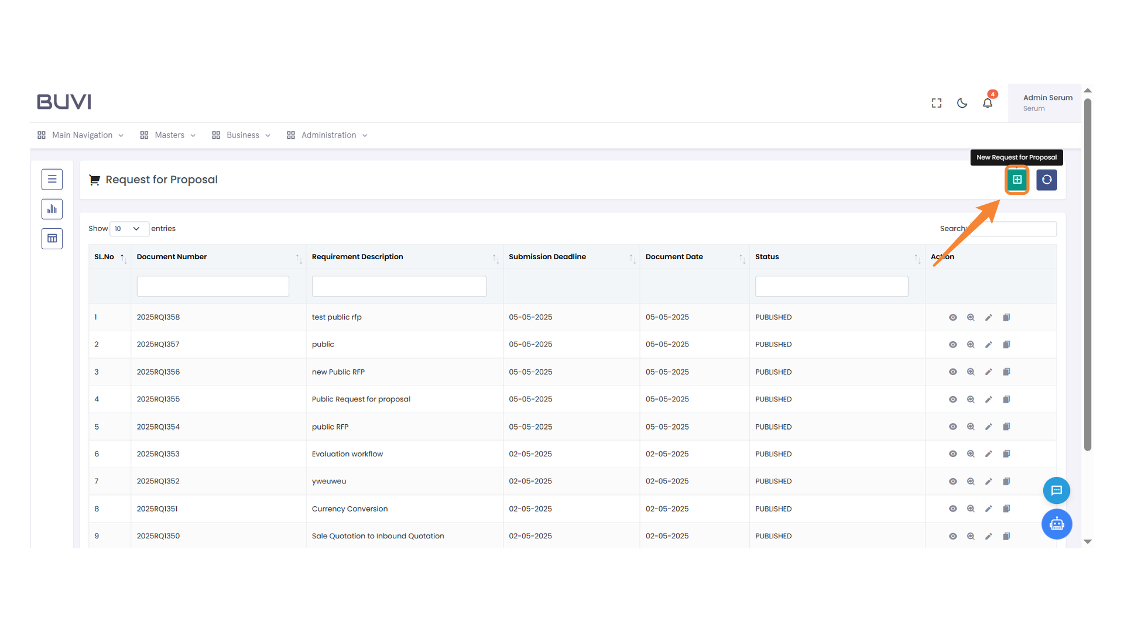Open the hamburger list sidebar icon
Image resolution: width=1124 pixels, height=632 pixels.
click(52, 179)
